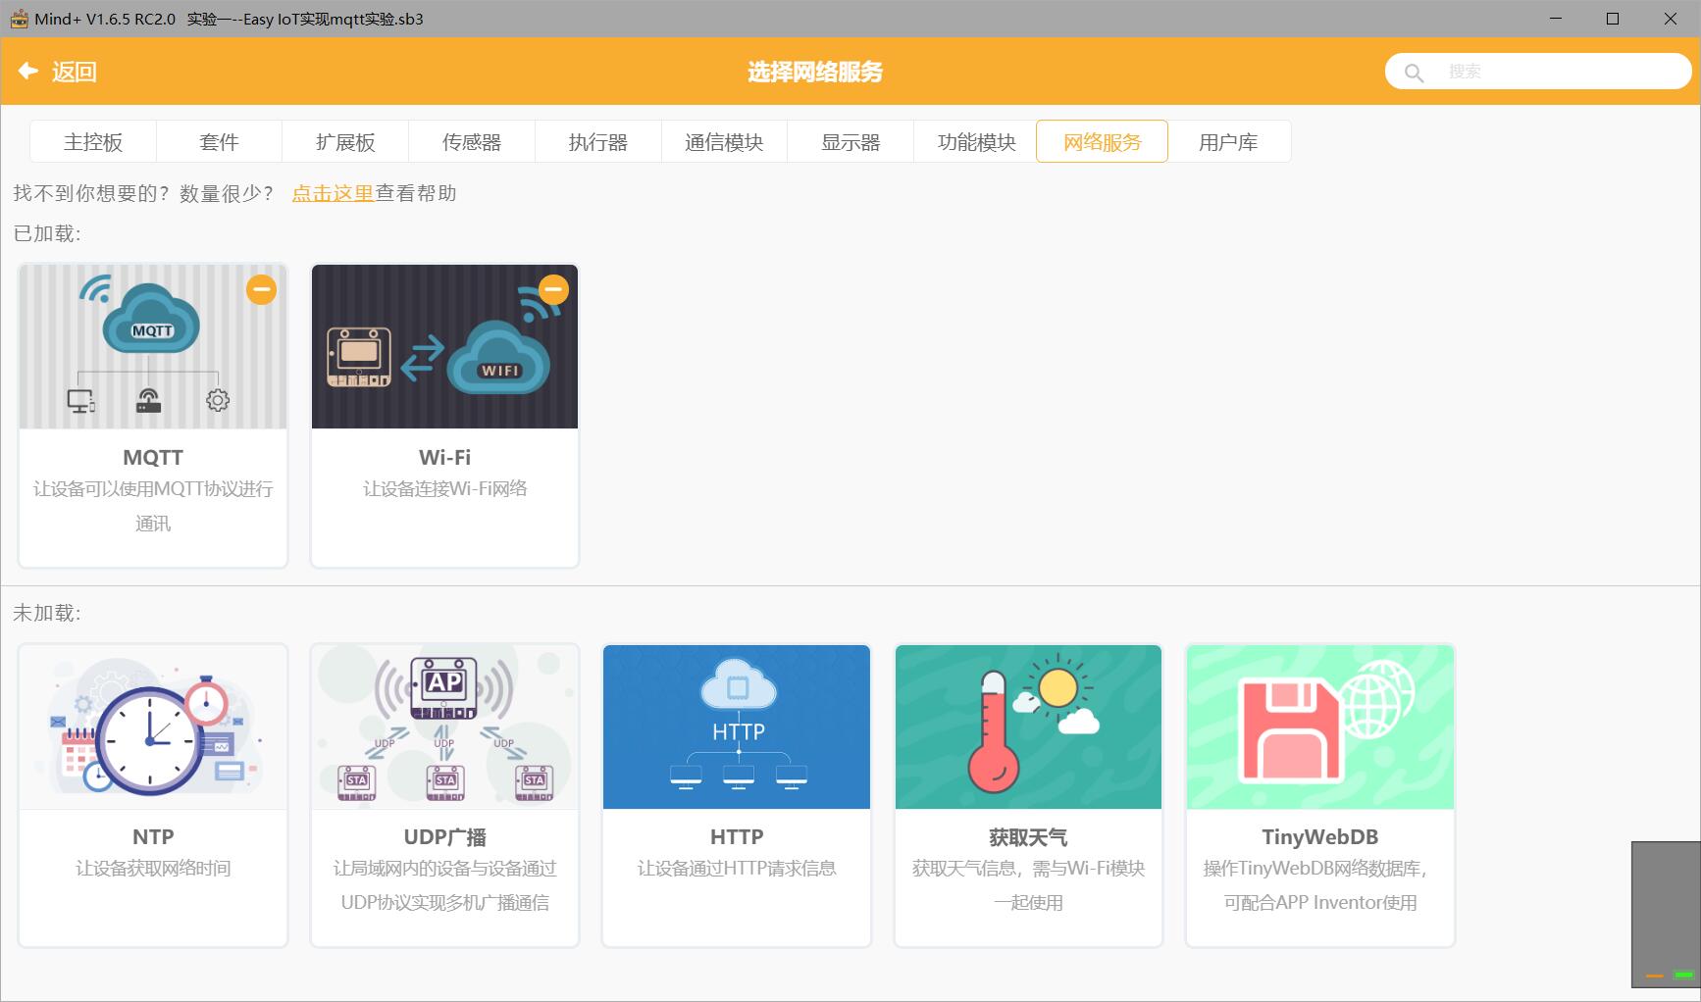This screenshot has width=1701, height=1002.
Task: Switch to the 显示器 tab
Action: coord(850,142)
